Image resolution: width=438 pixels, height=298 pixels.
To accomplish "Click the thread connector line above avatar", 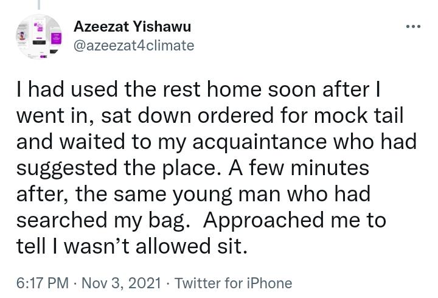I will 39,4.
